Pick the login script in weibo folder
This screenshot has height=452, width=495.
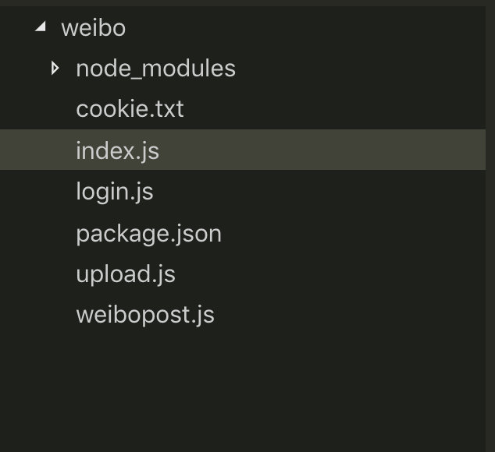pos(114,192)
